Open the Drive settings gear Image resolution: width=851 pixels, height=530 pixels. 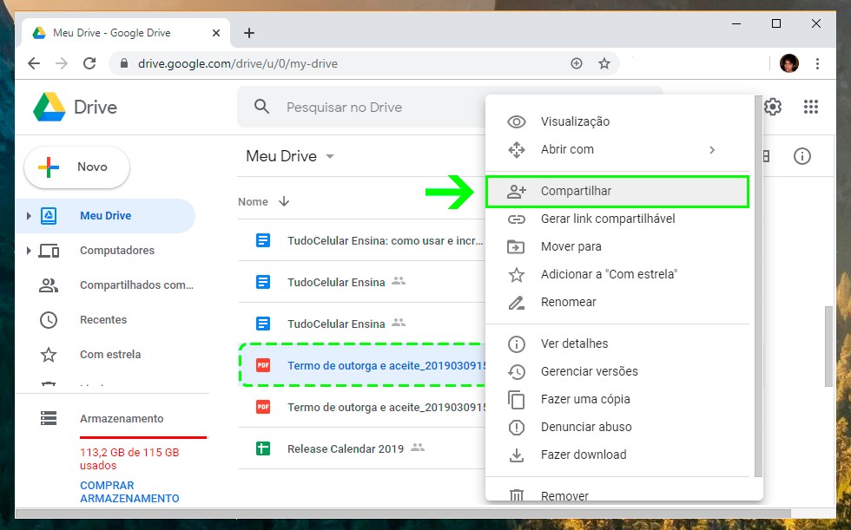click(773, 107)
